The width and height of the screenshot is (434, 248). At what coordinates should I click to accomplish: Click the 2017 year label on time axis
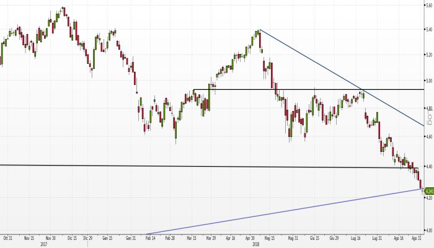[43, 244]
